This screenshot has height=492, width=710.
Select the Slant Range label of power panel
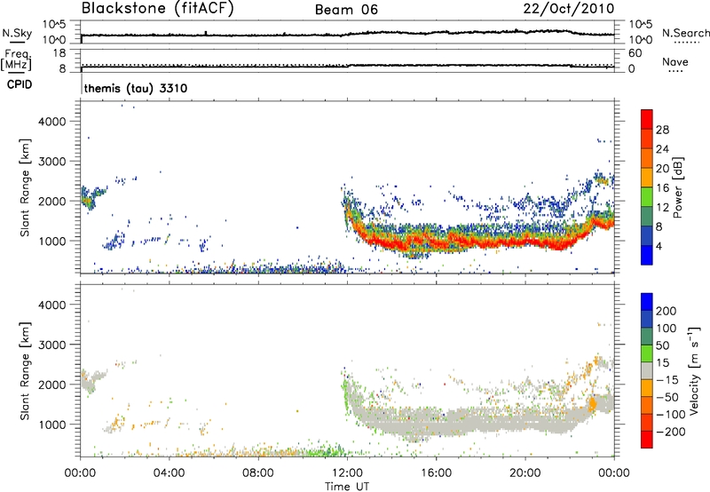click(25, 187)
